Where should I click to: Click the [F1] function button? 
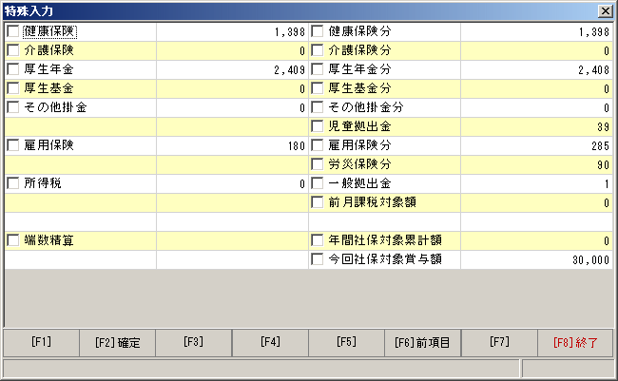(42, 342)
